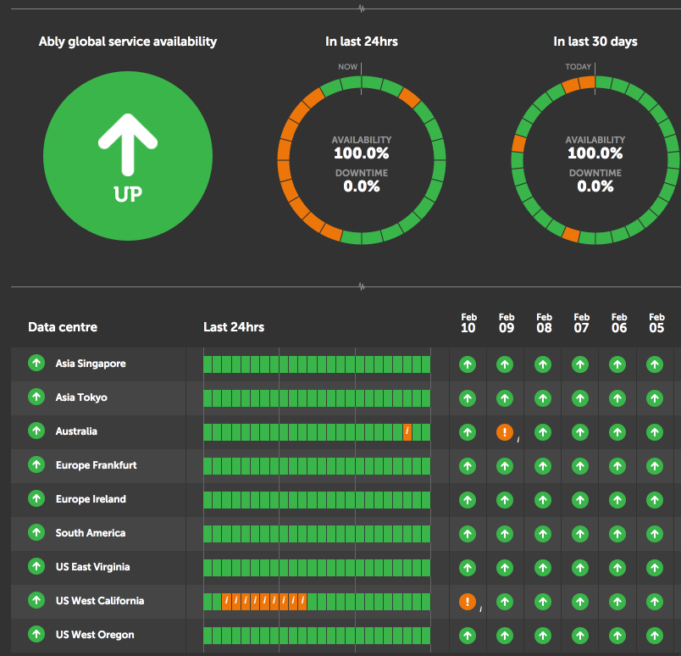681x656 pixels.
Task: Click Asia Tokyo row status arrow icon
Action: (36, 397)
